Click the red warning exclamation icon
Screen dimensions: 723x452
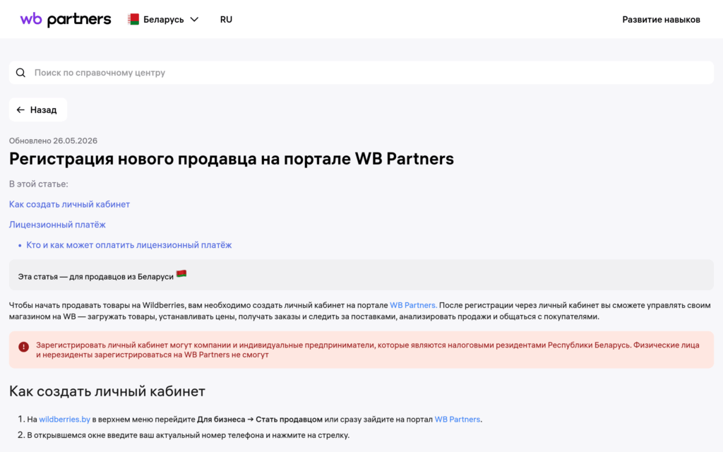pos(23,347)
